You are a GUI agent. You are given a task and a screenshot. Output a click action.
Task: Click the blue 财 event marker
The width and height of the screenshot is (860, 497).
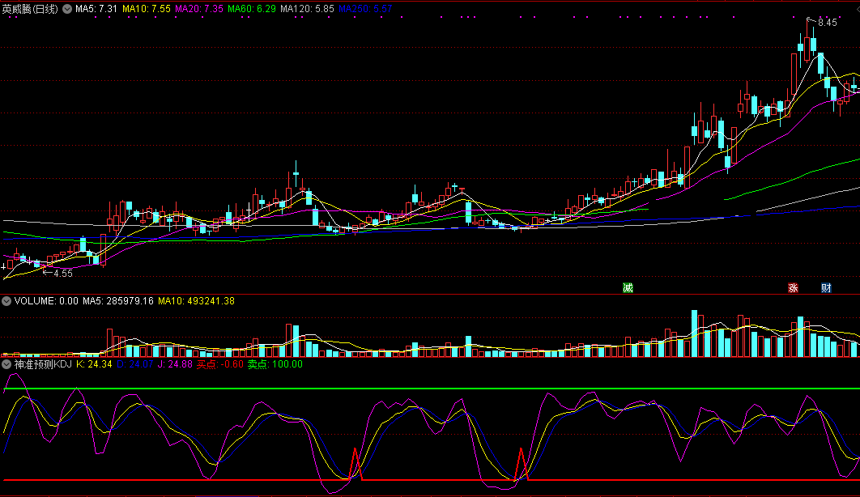826,287
